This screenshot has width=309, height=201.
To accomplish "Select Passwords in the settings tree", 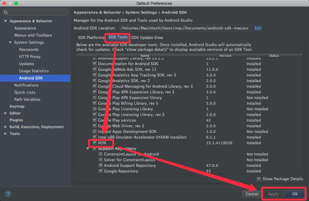I will tap(29, 49).
